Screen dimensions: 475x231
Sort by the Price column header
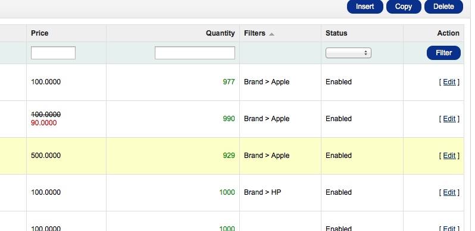click(40, 33)
